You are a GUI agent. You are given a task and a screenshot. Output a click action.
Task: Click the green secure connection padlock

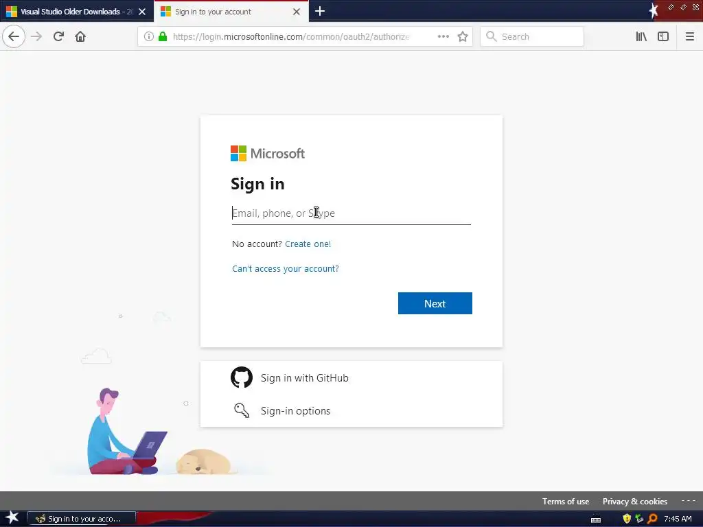[163, 36]
